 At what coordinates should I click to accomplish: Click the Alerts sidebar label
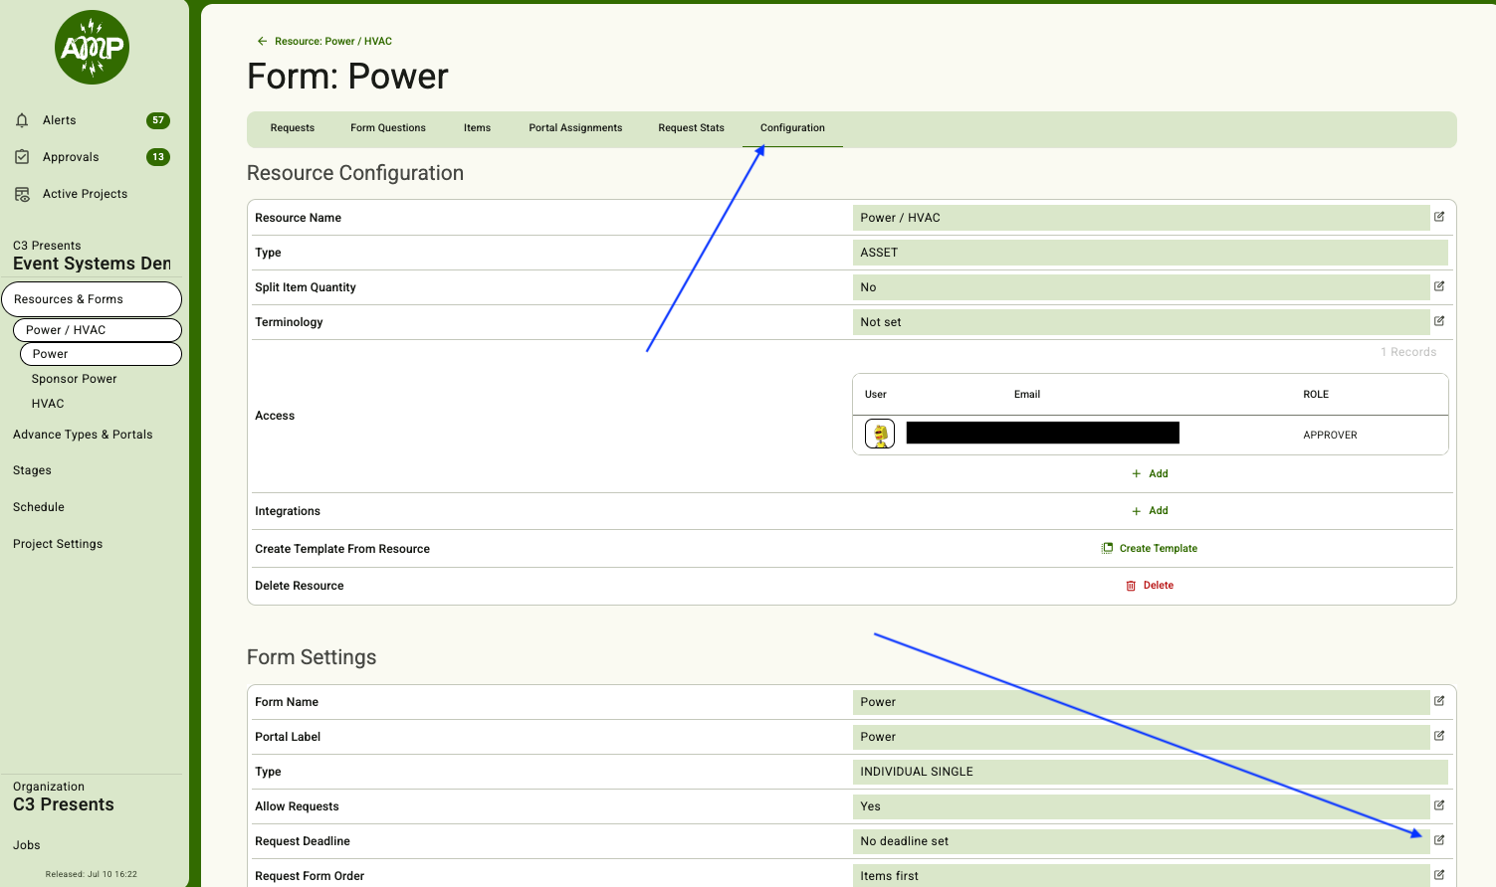pos(60,120)
